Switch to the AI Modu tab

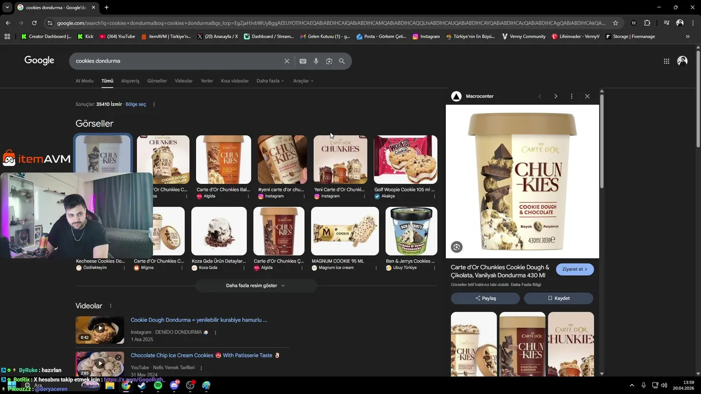coord(84,81)
